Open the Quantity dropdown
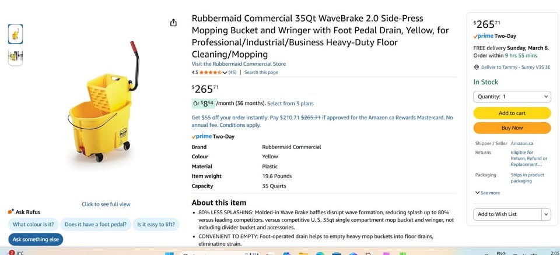Screen dimensions: 560x255 (x=512, y=97)
